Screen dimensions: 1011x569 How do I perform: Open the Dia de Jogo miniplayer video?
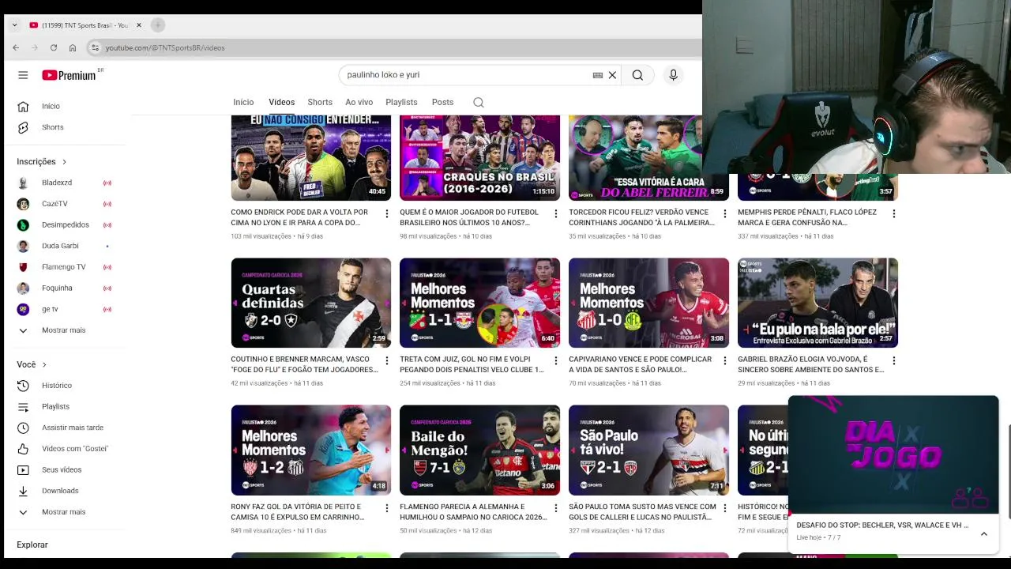(893, 454)
